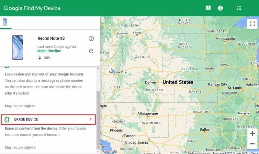
Task: Click the erase device icon
Action: pyautogui.click(x=6, y=119)
